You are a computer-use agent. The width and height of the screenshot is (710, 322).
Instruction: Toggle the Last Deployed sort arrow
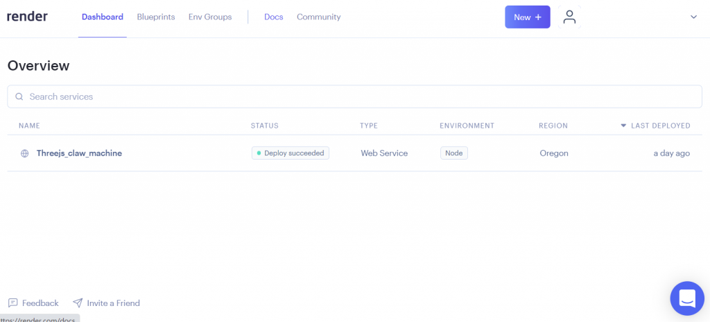(623, 126)
